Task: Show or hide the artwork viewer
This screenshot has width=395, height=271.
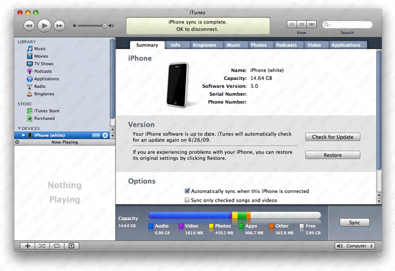Action: click(x=72, y=246)
